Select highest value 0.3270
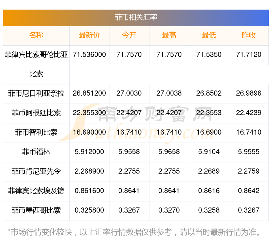 (169, 210)
